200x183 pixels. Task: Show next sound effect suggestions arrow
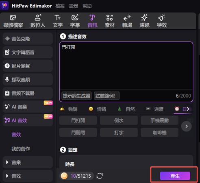pyautogui.click(x=187, y=126)
